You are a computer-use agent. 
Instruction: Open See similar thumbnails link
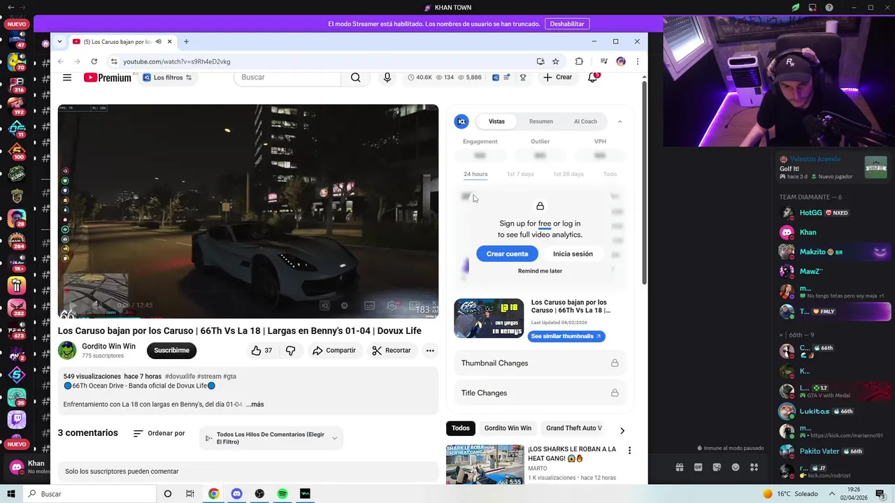click(566, 336)
